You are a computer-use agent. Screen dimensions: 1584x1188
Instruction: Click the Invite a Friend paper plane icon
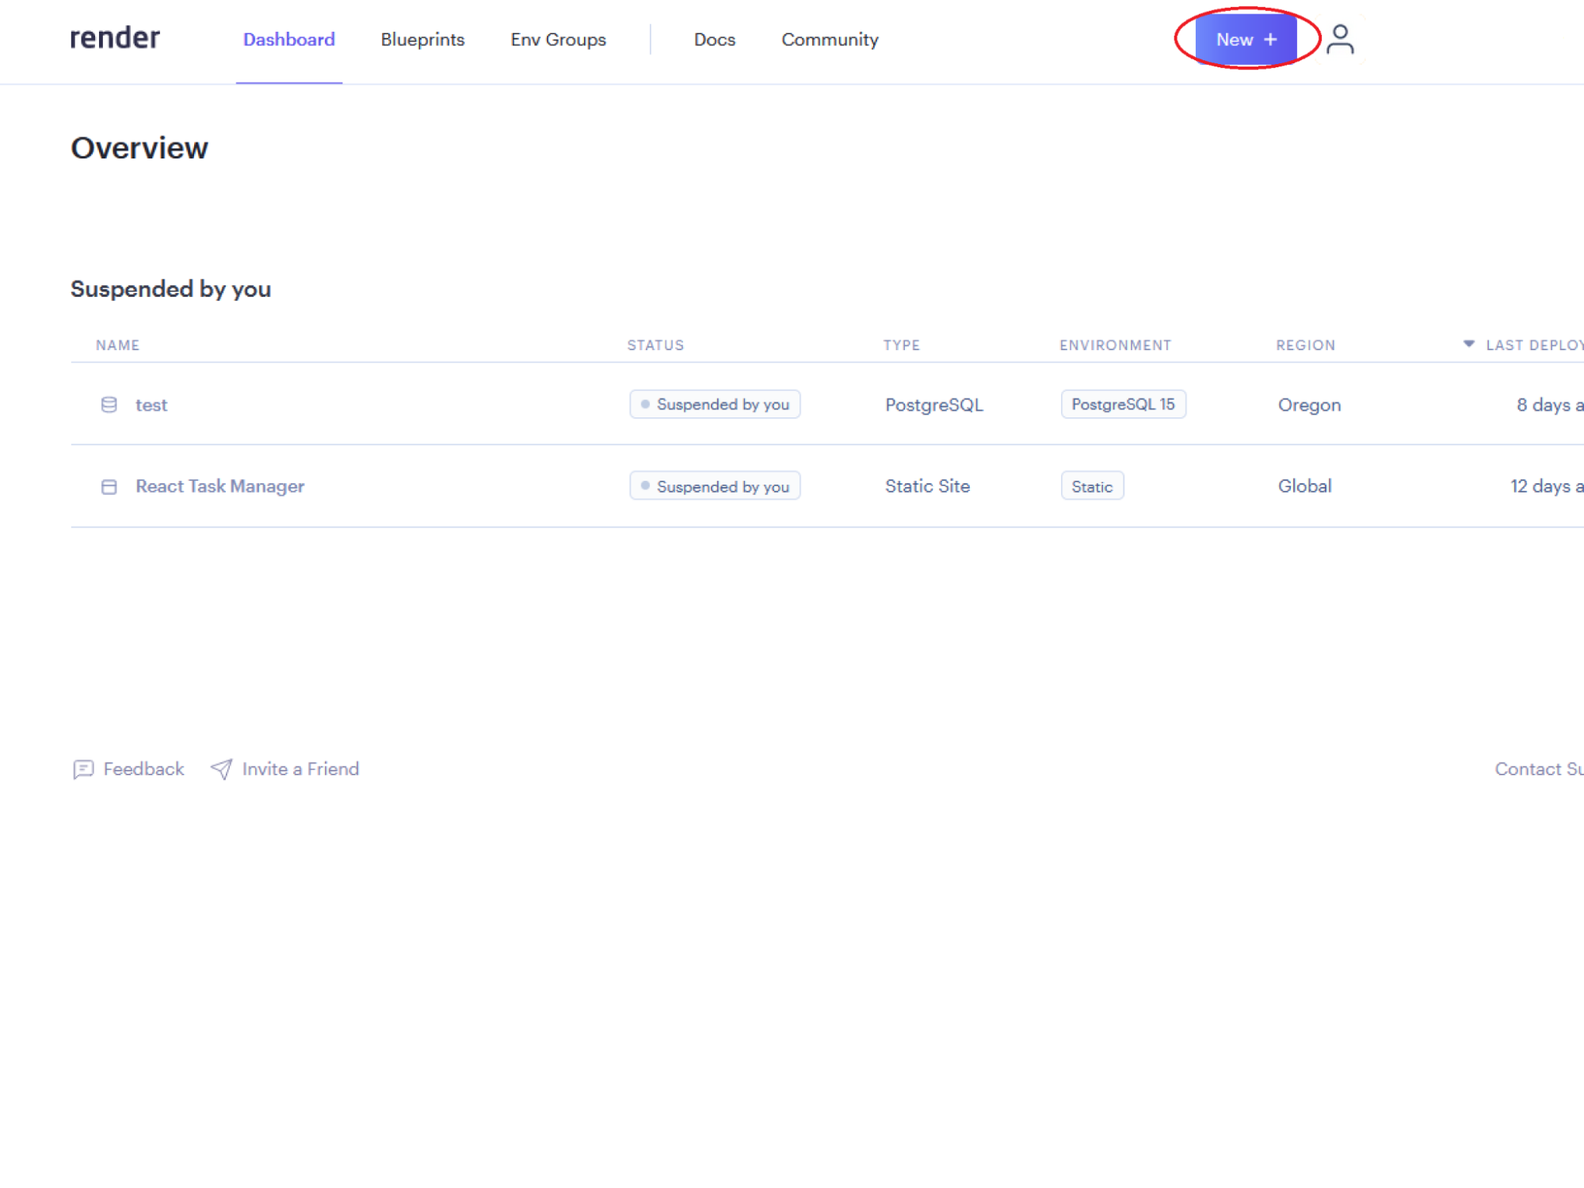tap(221, 768)
